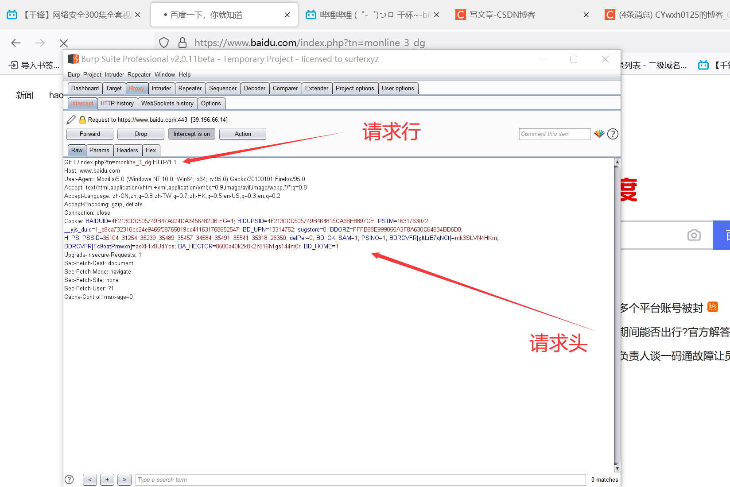Click the Connection: close header line
Image resolution: width=730 pixels, height=487 pixels.
click(x=87, y=213)
